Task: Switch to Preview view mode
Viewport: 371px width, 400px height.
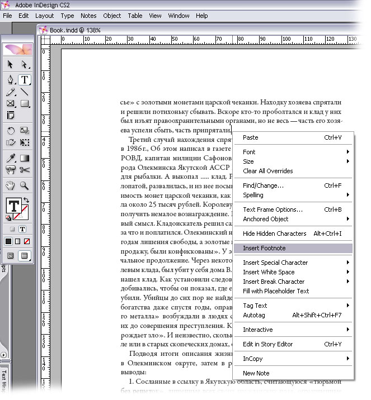Action: [x=24, y=256]
